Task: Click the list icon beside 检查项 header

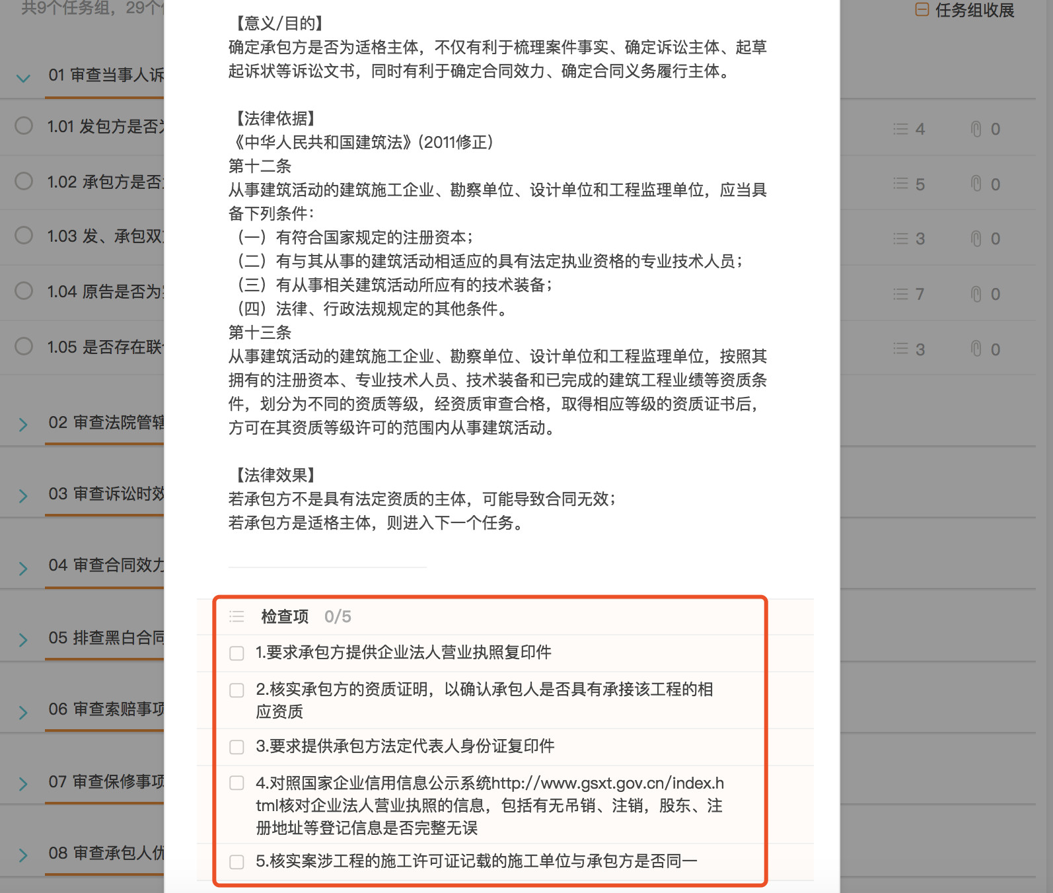Action: tap(236, 617)
